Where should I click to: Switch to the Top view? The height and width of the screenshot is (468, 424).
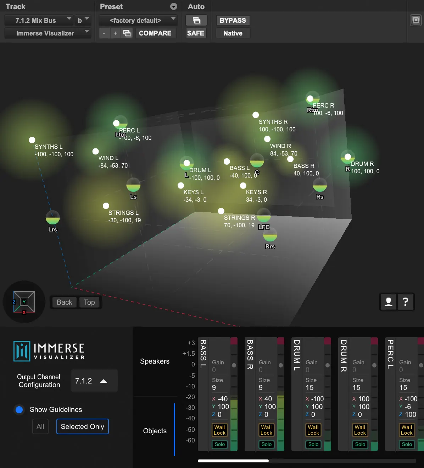pyautogui.click(x=89, y=302)
